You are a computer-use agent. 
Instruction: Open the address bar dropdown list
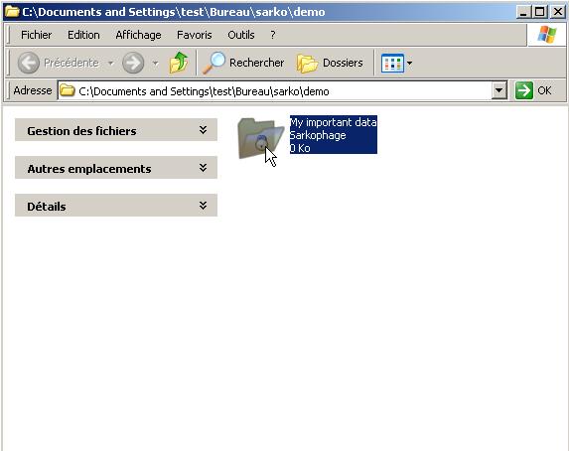pos(498,90)
